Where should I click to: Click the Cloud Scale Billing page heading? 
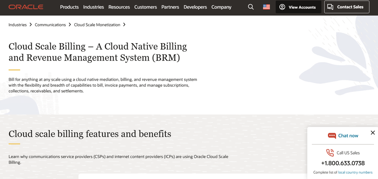coord(98,52)
